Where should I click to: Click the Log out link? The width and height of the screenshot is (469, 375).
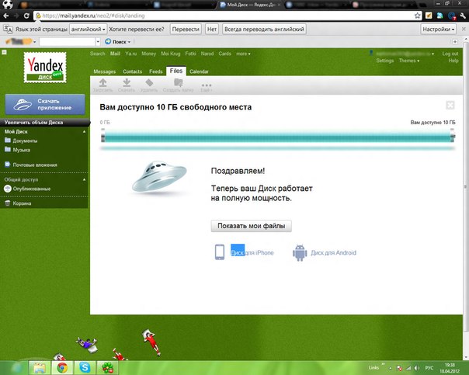coord(450,54)
